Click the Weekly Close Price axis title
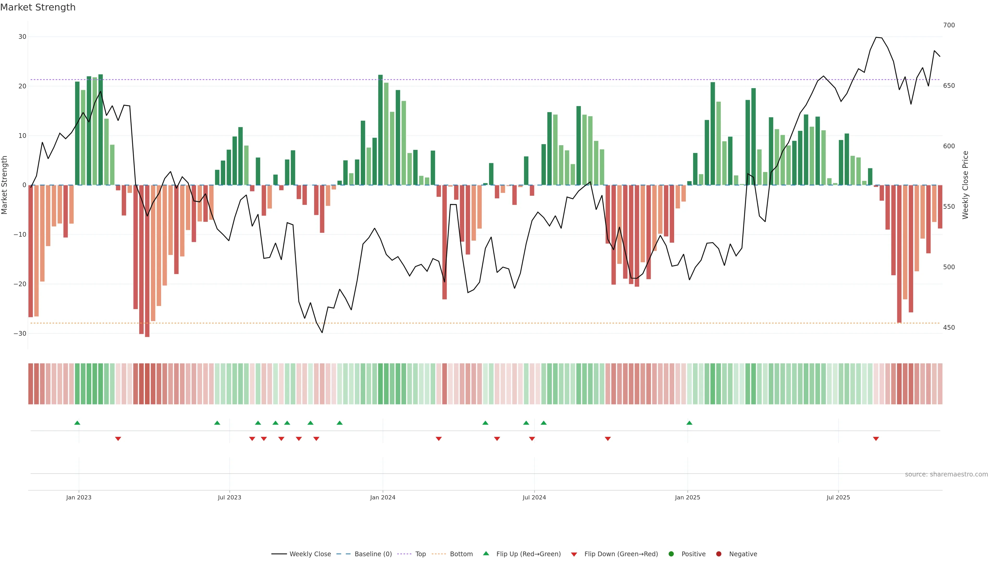The image size is (1001, 563). click(x=966, y=185)
